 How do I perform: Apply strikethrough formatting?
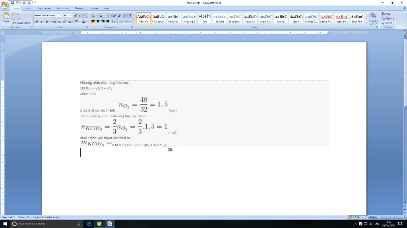(x=54, y=22)
